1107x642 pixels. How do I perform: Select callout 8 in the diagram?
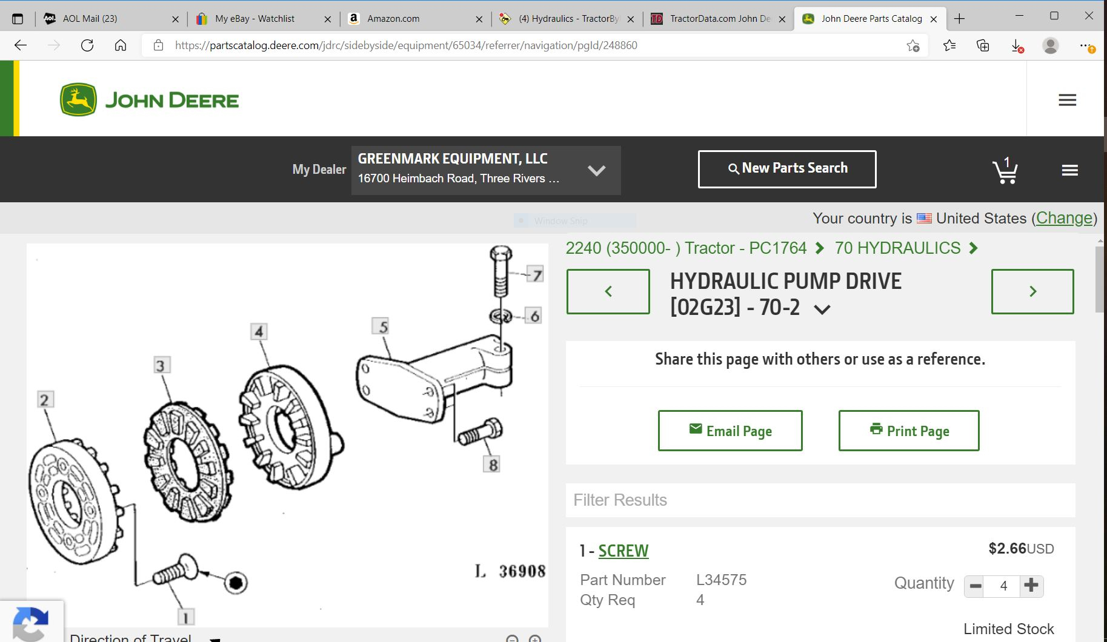pos(492,465)
